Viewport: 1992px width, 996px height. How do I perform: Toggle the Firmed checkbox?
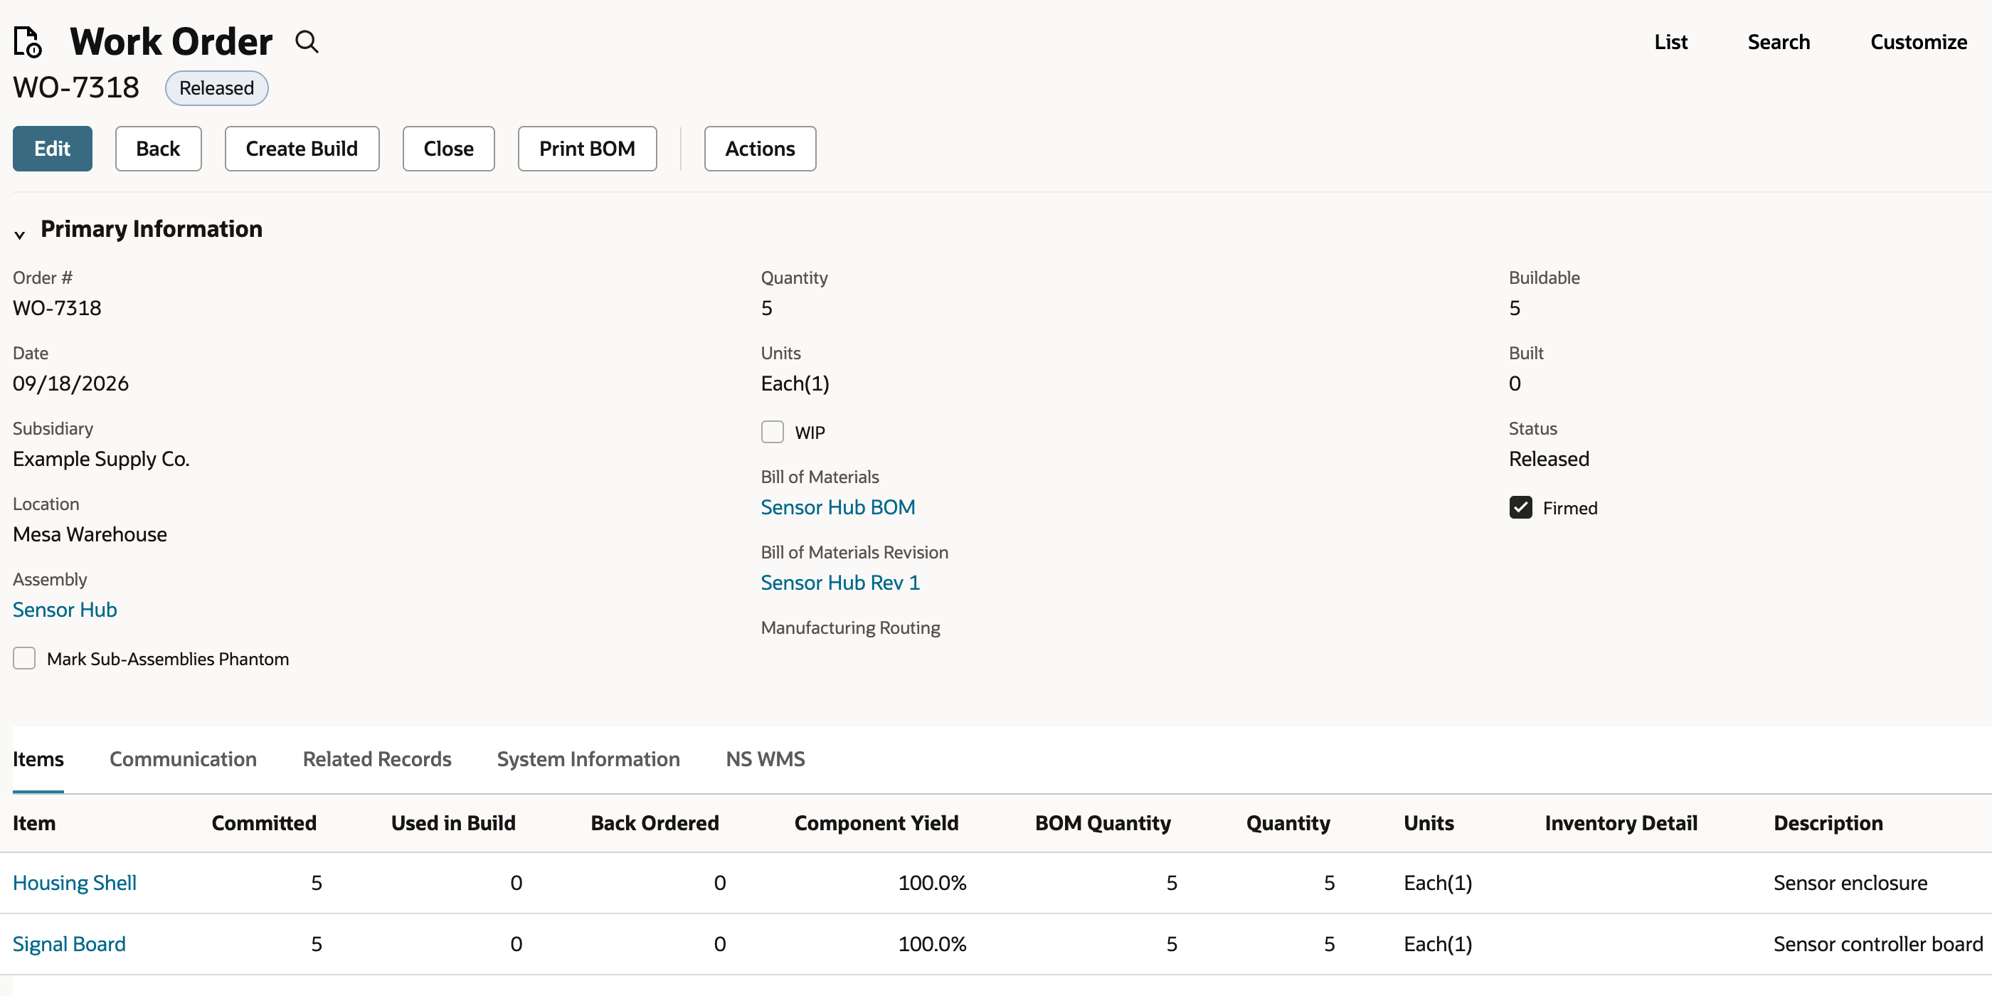pyautogui.click(x=1520, y=507)
